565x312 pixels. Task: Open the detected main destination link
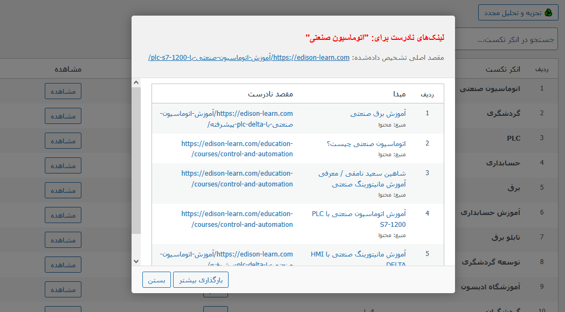(x=249, y=57)
